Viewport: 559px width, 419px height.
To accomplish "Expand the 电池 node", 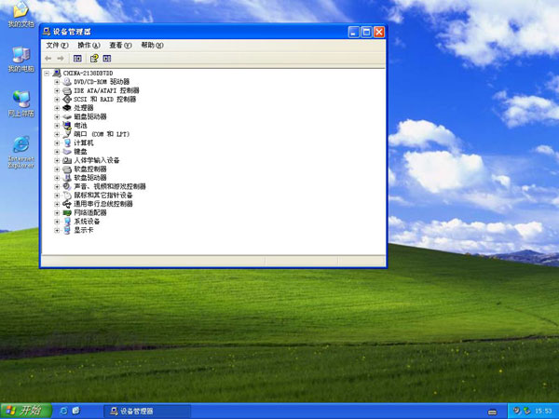I will [x=57, y=126].
